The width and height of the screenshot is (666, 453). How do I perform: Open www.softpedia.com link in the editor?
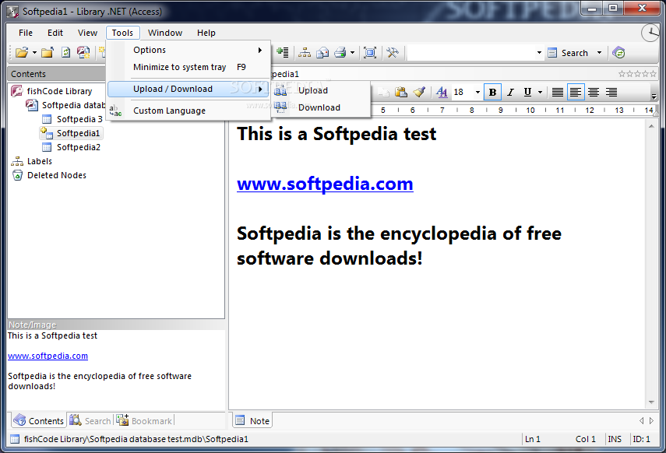tap(325, 184)
